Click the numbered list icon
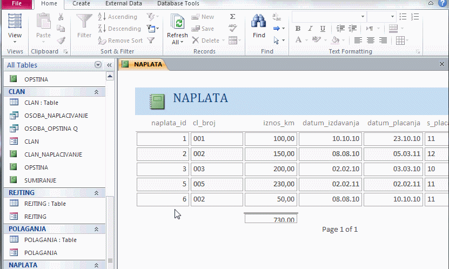The height and width of the screenshot is (269, 449). pos(415,17)
